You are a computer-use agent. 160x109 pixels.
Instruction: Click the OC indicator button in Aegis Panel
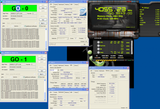[97, 58]
